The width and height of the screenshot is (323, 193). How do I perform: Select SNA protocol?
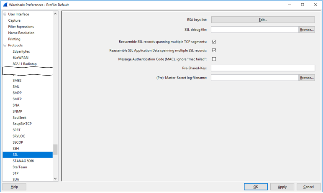[x=16, y=105]
